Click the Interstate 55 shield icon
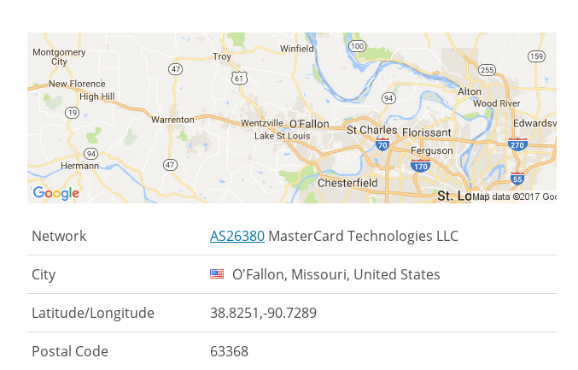 pyautogui.click(x=517, y=179)
